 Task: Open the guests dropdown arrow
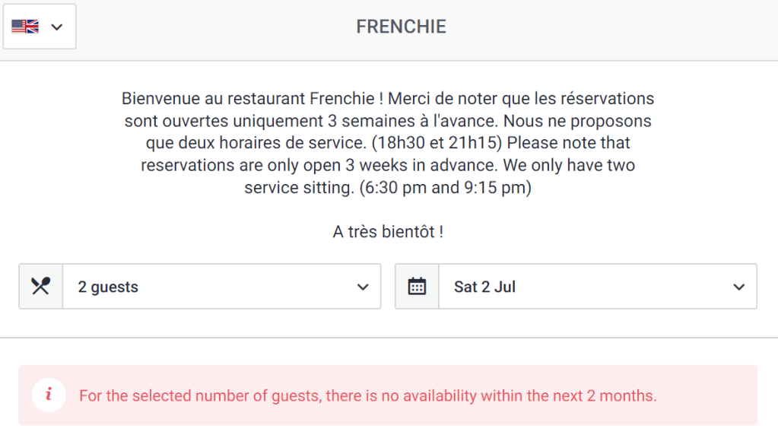point(363,287)
